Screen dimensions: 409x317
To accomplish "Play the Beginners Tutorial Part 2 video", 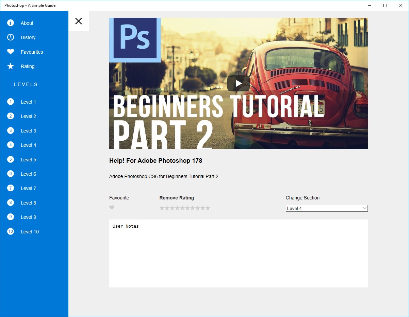I will [x=239, y=83].
